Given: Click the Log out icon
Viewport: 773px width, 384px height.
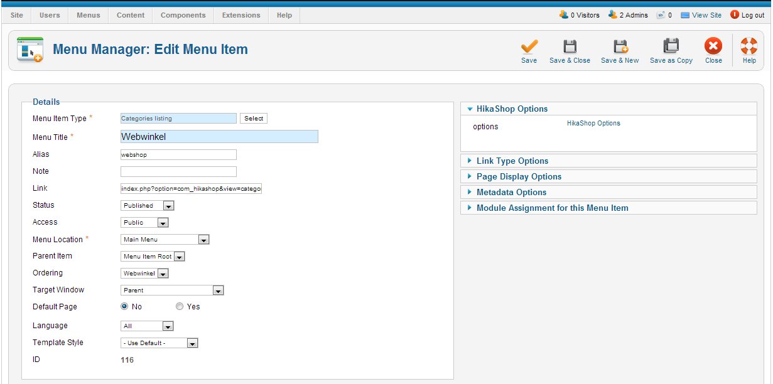Looking at the screenshot, I should (735, 15).
